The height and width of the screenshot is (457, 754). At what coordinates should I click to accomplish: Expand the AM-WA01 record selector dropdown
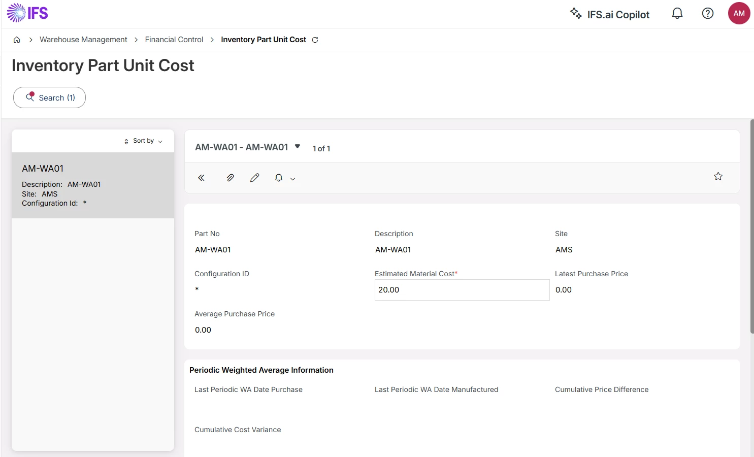298,147
